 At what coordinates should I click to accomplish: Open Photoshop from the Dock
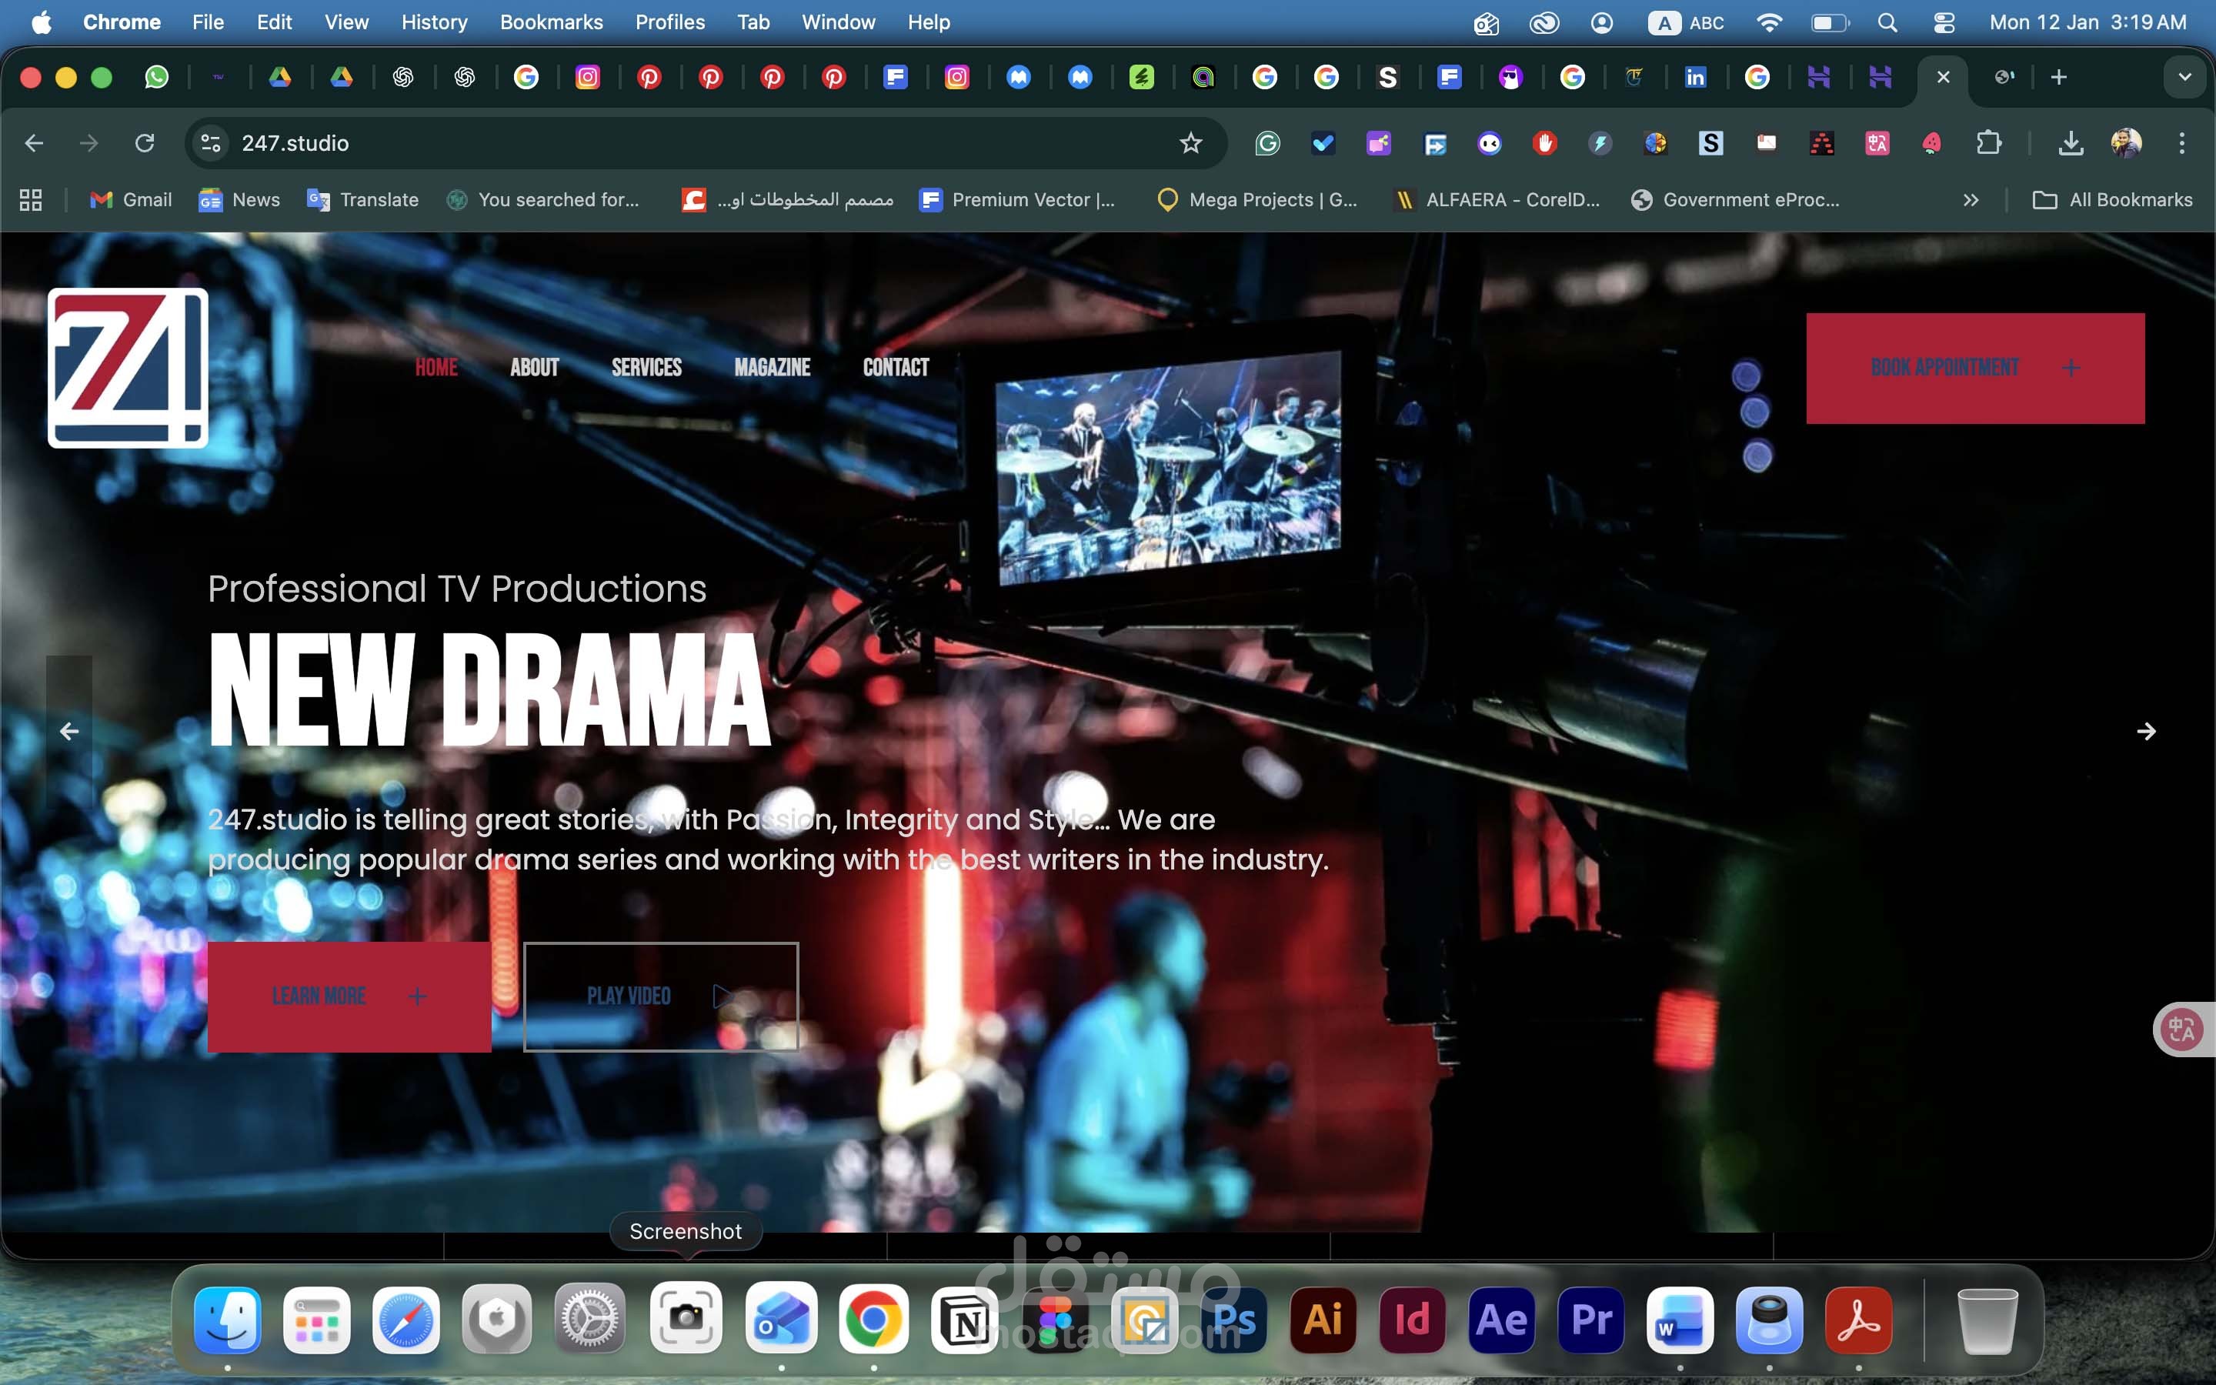click(1233, 1320)
